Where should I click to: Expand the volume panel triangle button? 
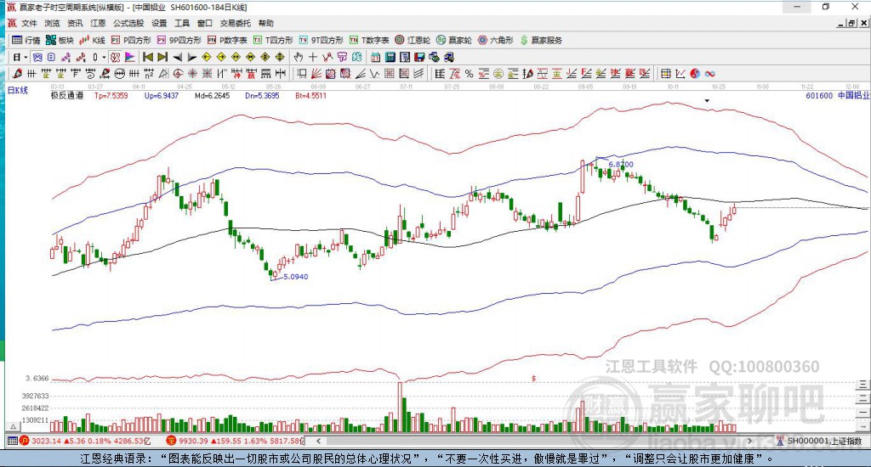pyautogui.click(x=14, y=427)
